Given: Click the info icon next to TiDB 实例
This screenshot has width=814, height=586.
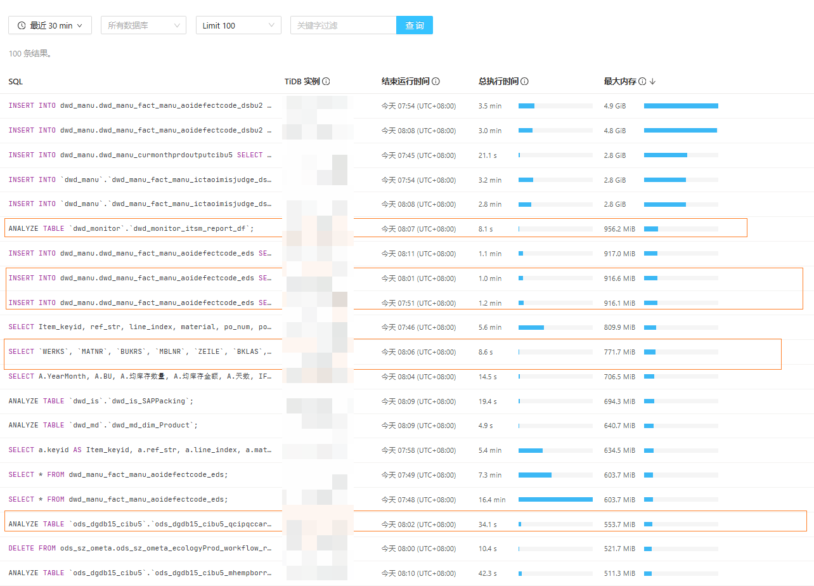Looking at the screenshot, I should point(326,82).
